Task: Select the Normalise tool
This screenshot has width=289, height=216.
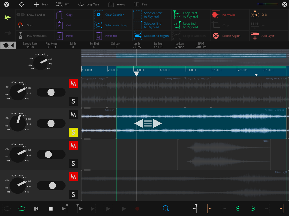Action: click(216, 15)
